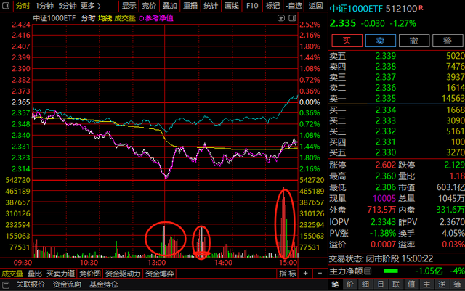465x291 pixels.
Task: Switch to the 1分钟 chart period
Action: tap(45, 6)
